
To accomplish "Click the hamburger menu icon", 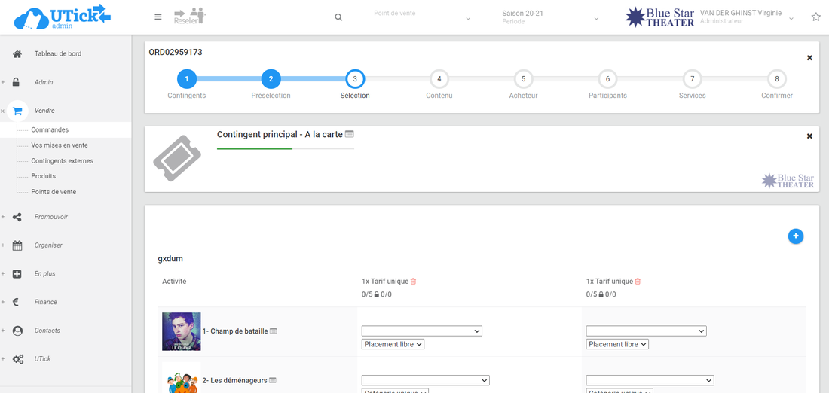I will (158, 17).
